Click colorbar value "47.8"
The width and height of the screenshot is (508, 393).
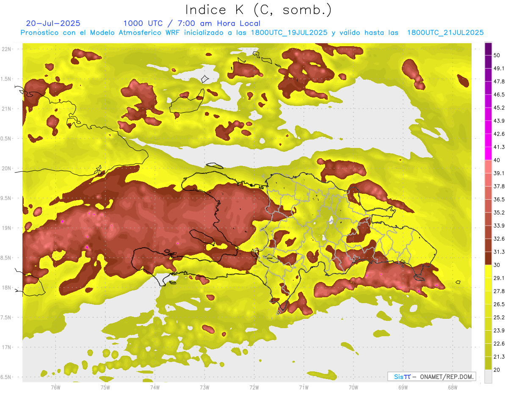(x=499, y=81)
